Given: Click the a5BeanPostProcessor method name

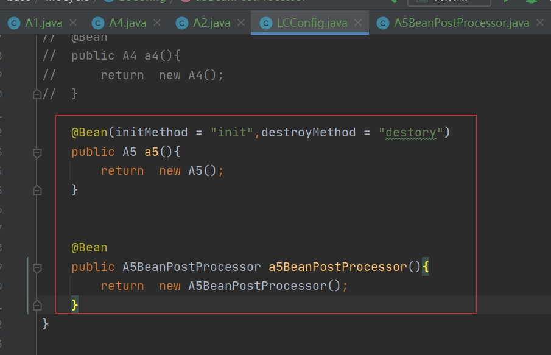Looking at the screenshot, I should click(x=338, y=267).
